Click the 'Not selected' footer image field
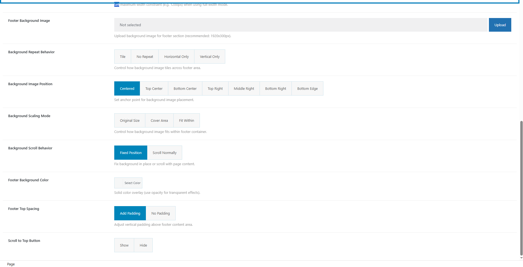The height and width of the screenshot is (267, 523). (x=300, y=25)
